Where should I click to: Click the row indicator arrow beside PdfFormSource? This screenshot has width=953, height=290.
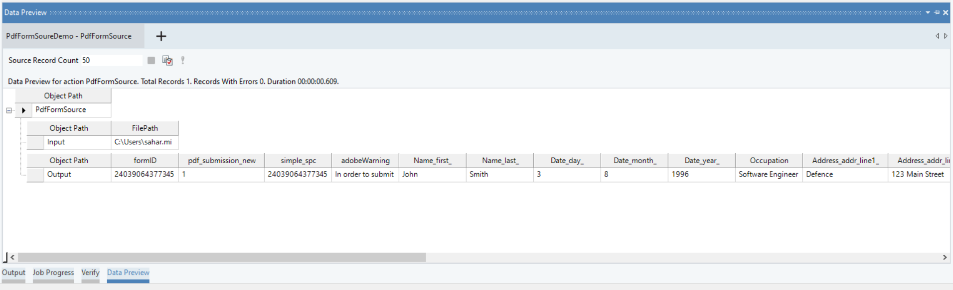23,110
